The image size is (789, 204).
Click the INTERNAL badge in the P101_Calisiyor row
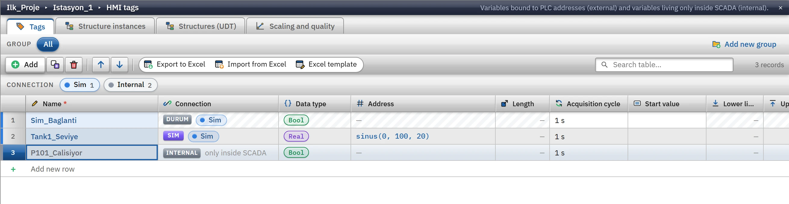coord(182,153)
